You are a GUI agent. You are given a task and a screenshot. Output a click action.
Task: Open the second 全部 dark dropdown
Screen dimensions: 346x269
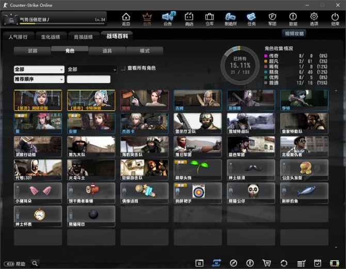tap(92, 70)
